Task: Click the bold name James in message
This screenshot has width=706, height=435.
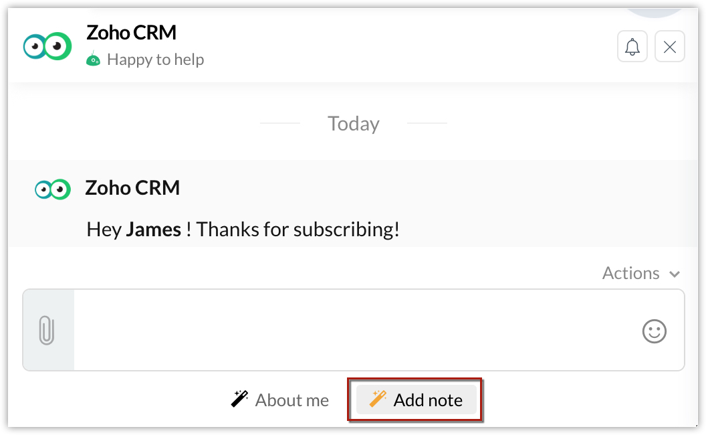Action: (x=153, y=230)
